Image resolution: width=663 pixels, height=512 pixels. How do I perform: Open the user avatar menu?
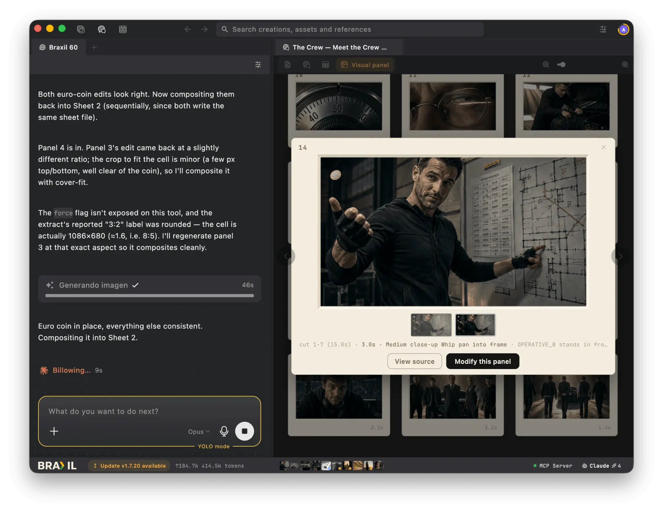click(x=623, y=29)
